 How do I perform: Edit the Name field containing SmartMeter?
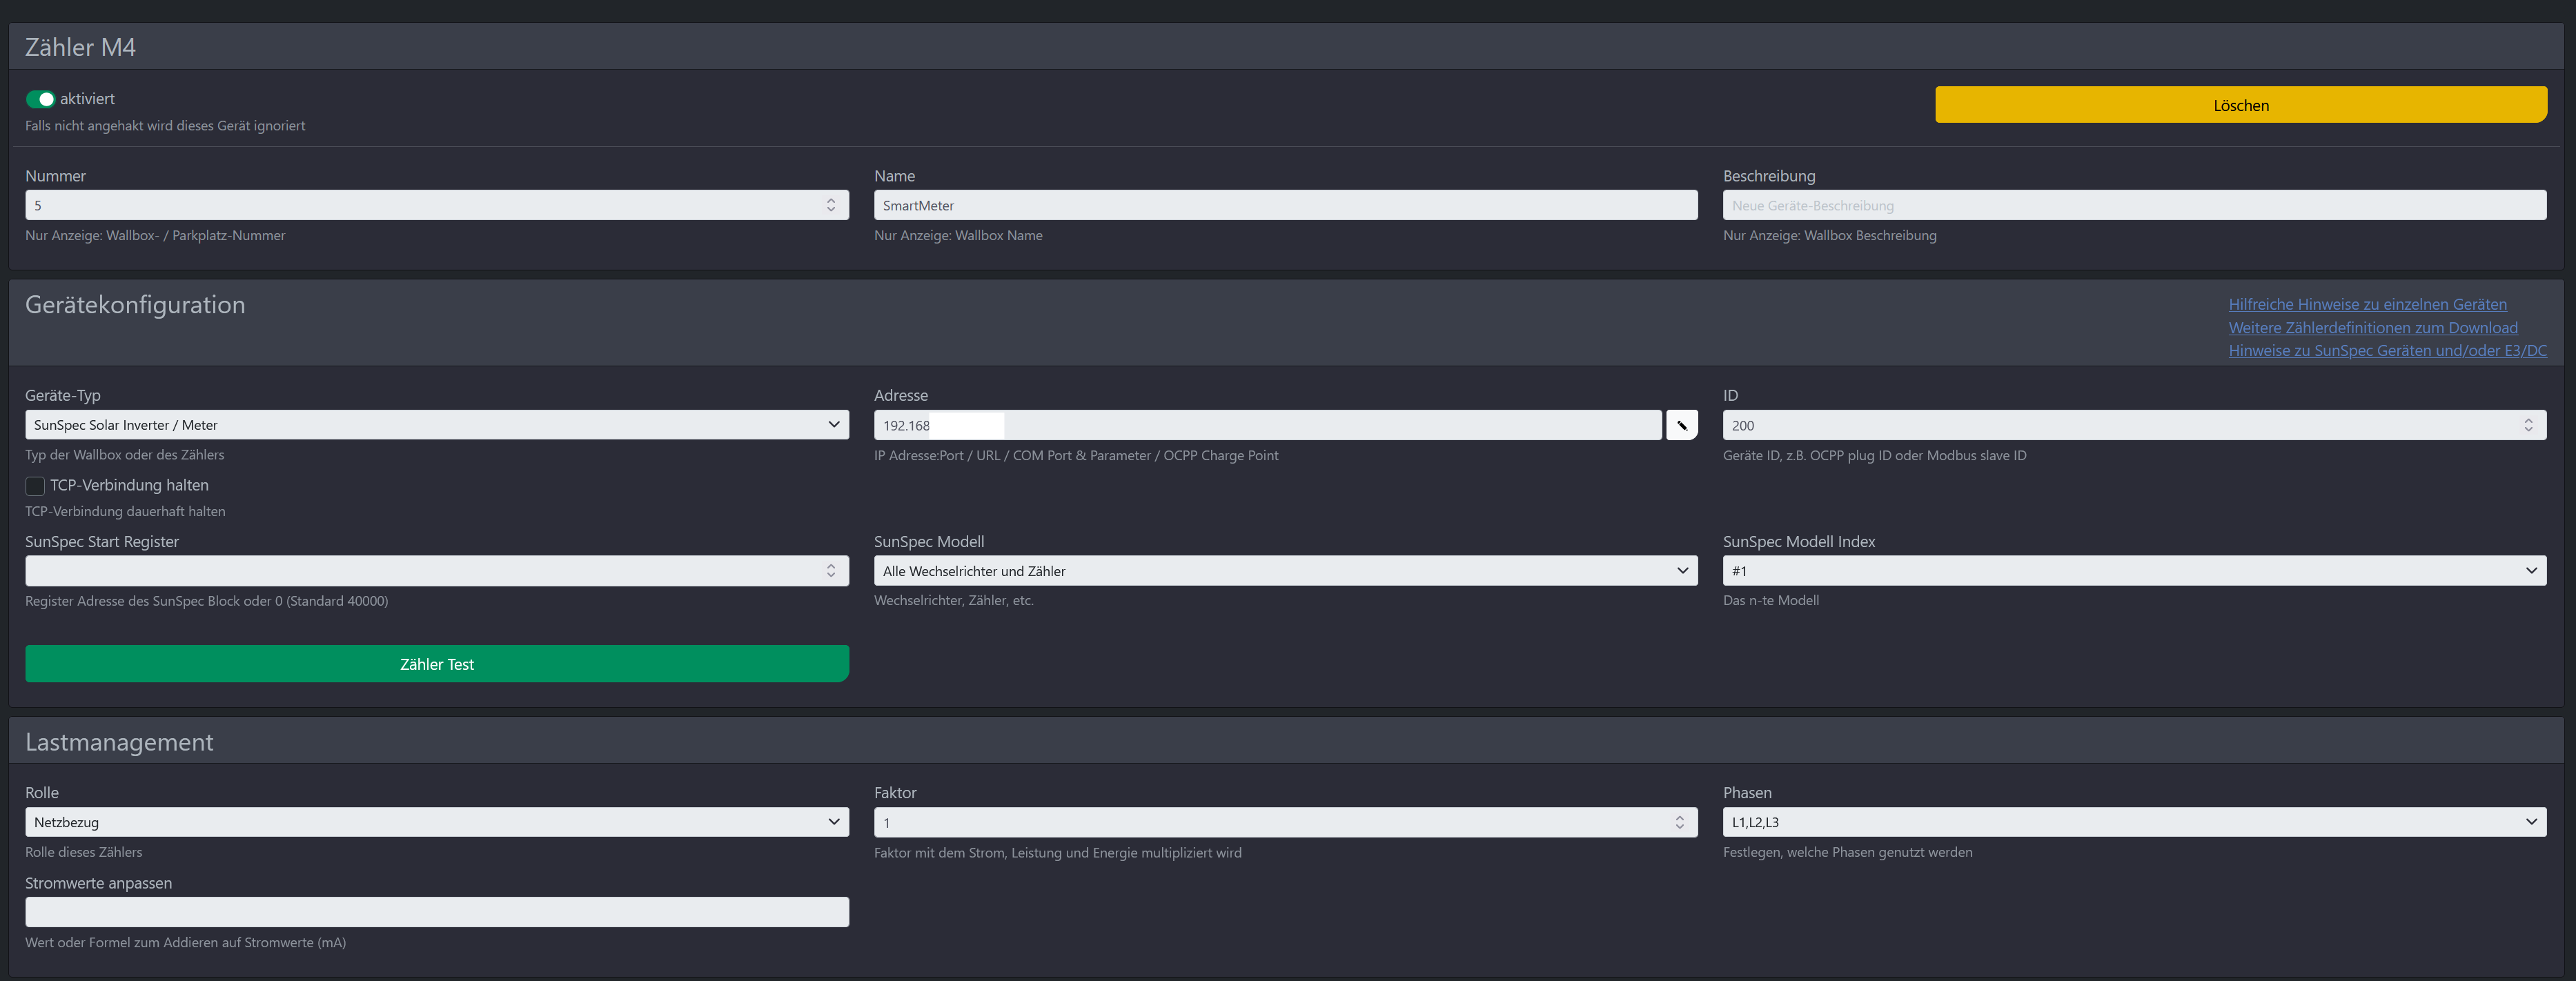coord(1285,205)
